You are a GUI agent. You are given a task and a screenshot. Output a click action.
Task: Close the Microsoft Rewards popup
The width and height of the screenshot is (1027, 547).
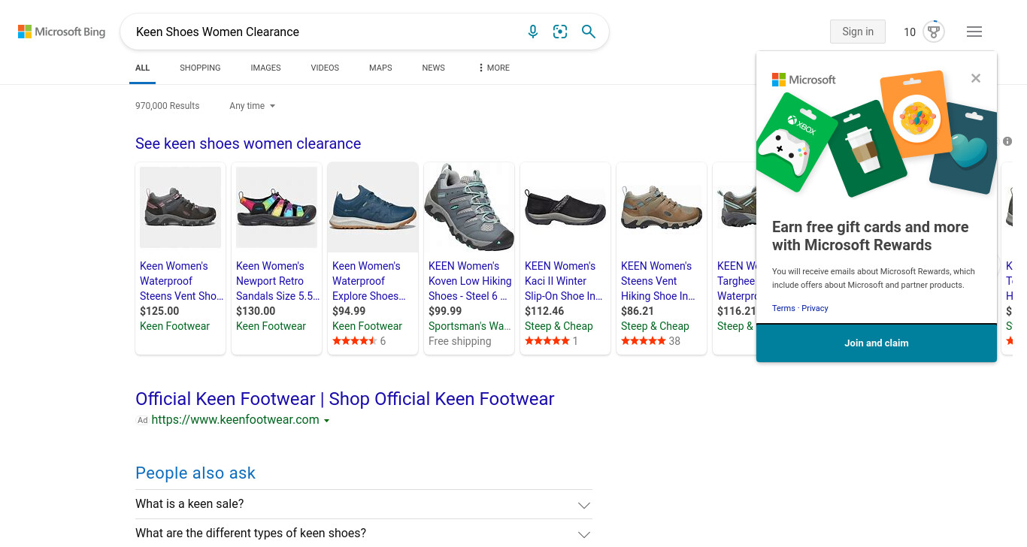[976, 78]
